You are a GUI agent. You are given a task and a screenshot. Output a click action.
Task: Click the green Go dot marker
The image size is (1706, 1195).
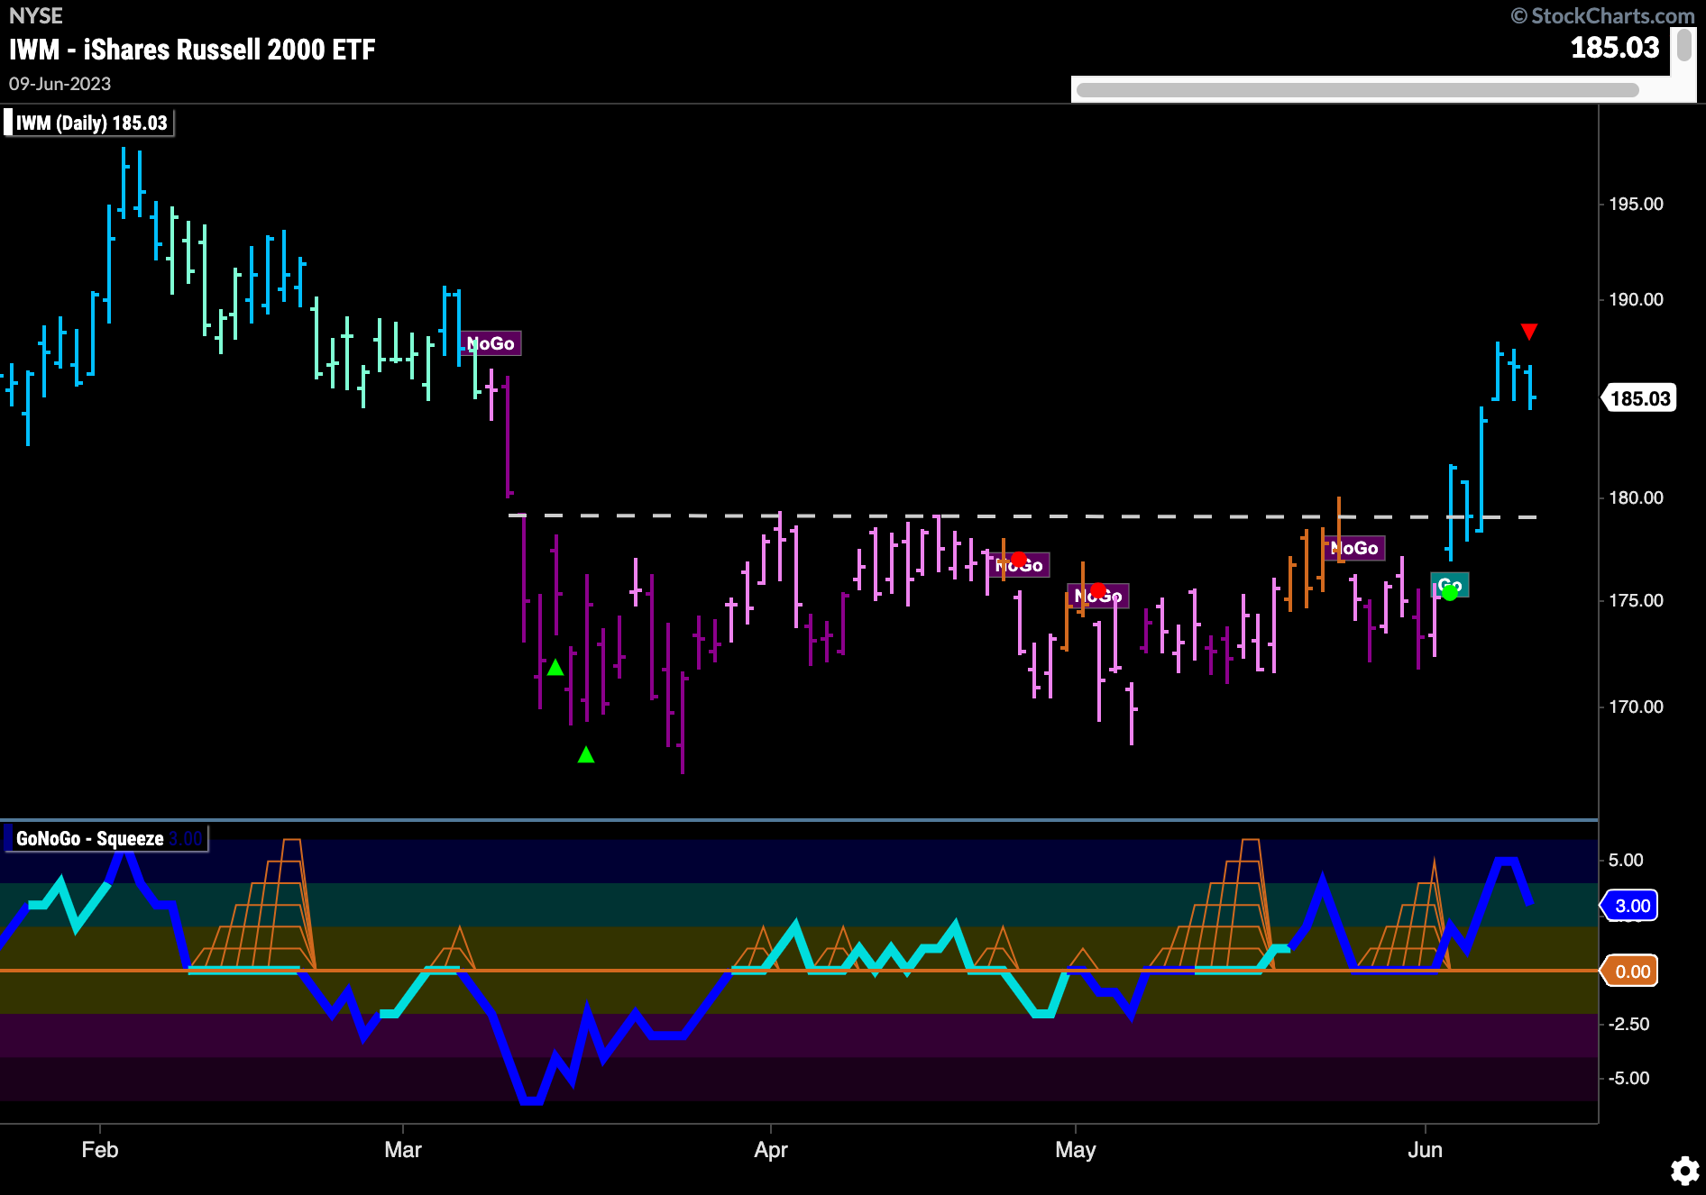click(1449, 592)
